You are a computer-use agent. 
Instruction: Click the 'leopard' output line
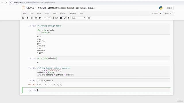[x=41, y=46]
